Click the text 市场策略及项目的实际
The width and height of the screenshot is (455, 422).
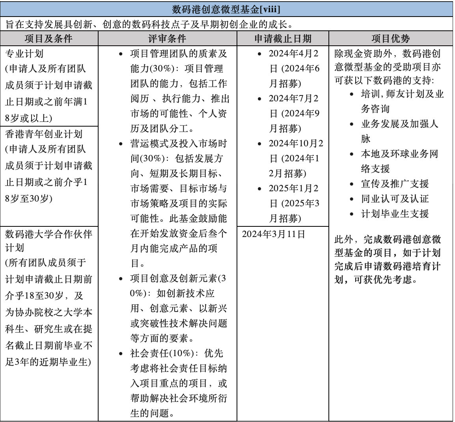(x=179, y=204)
